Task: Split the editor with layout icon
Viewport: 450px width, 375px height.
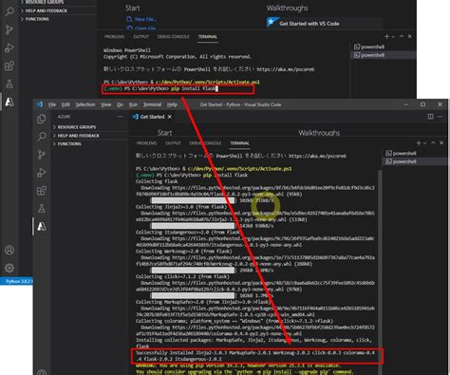Action: [x=430, y=117]
